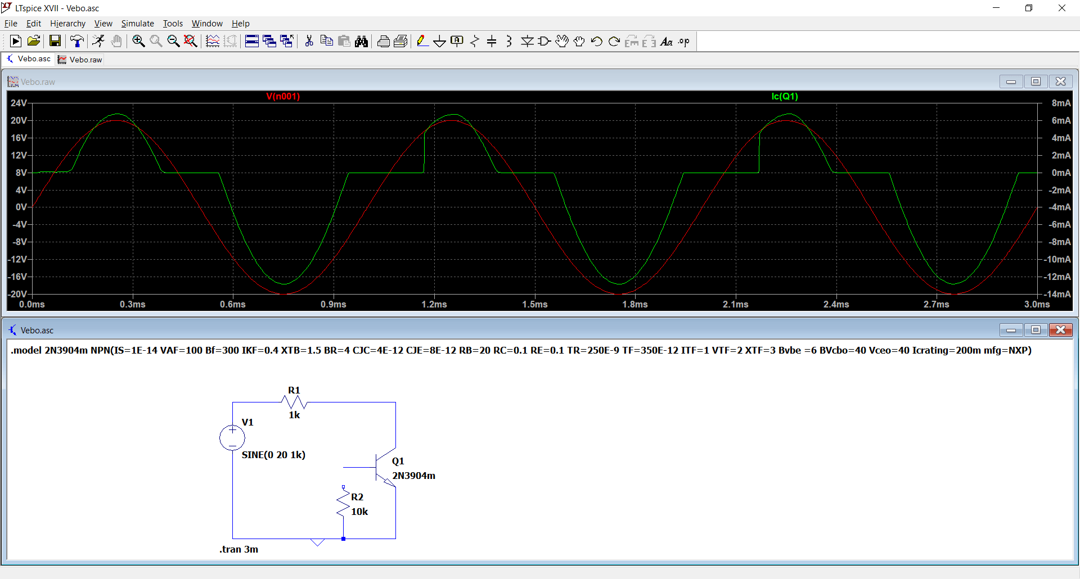Close the Vebo.raw plot window
The width and height of the screenshot is (1080, 579).
point(1060,82)
